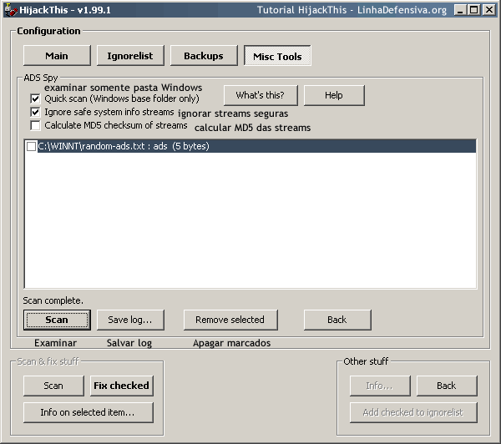Click Scan in Scan & fix stuff
The height and width of the screenshot is (444, 501).
click(x=53, y=386)
